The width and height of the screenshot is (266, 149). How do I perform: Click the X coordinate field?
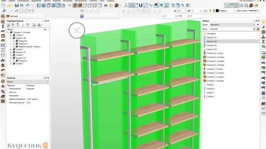(x=169, y=16)
